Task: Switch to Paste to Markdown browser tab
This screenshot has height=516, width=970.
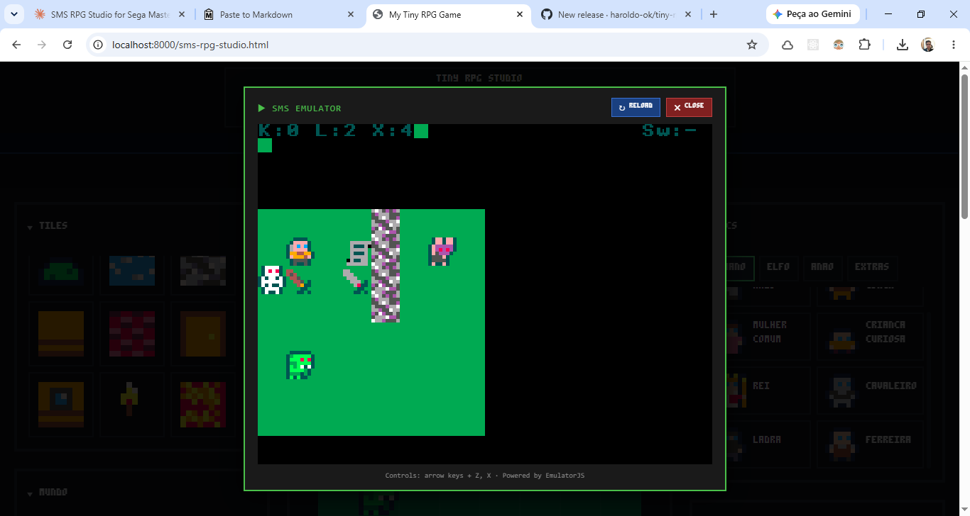Action: [279, 14]
